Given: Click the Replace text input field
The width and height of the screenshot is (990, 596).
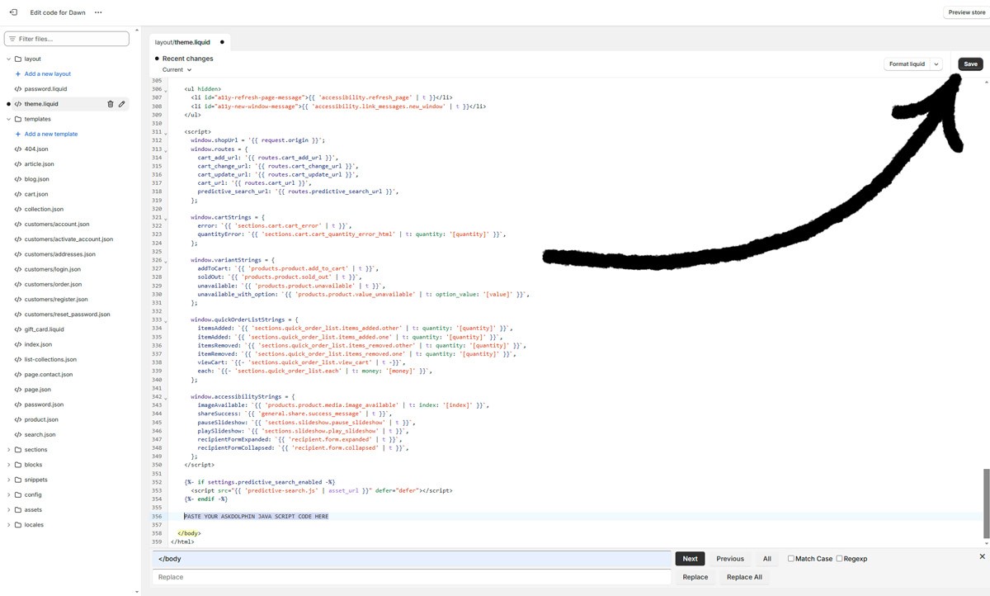Looking at the screenshot, I should 412,577.
